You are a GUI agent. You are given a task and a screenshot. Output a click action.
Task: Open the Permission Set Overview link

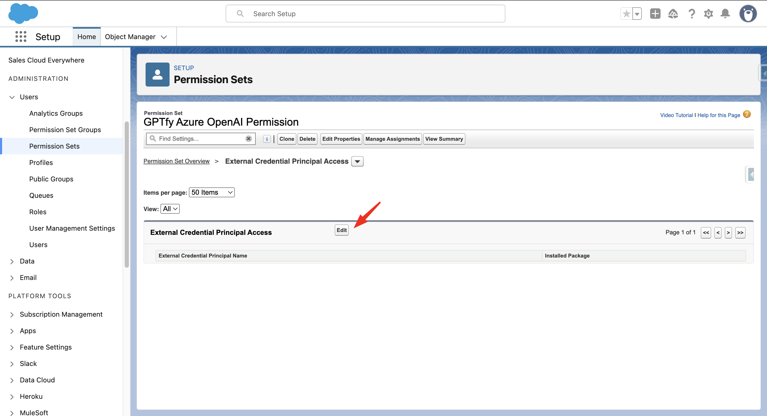[x=176, y=161]
